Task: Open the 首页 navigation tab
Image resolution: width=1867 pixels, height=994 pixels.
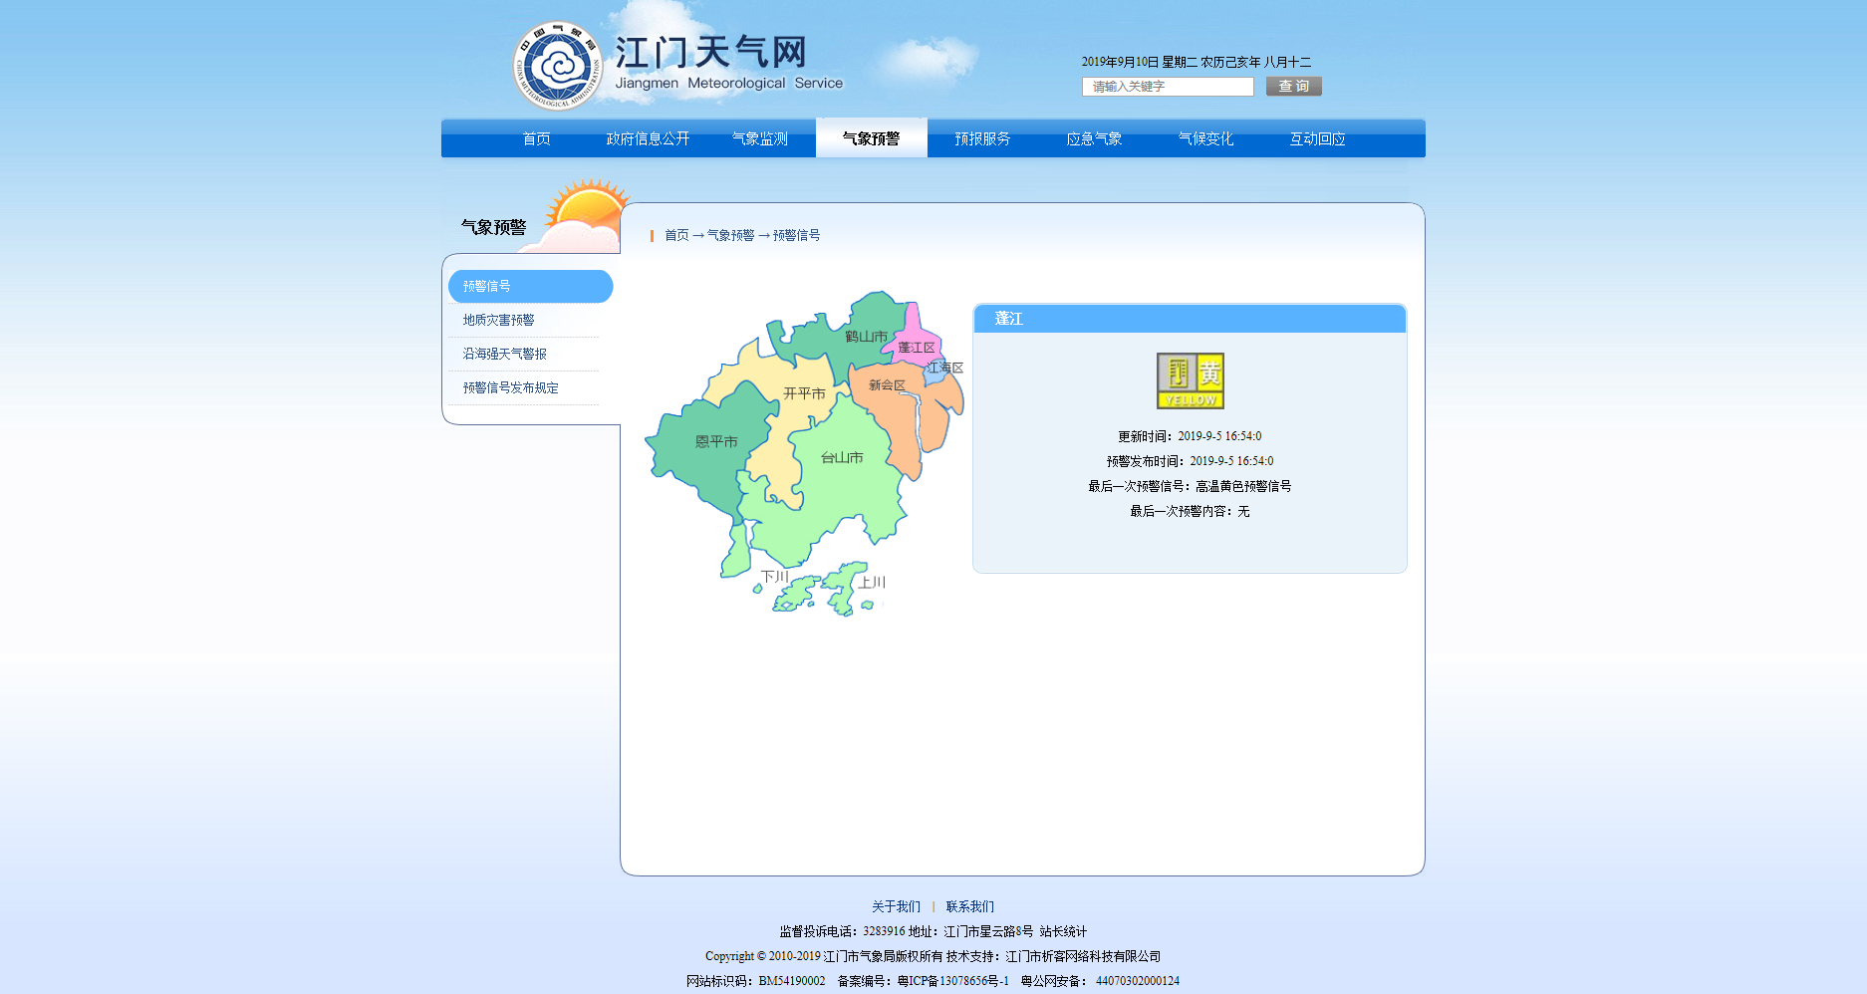Action: click(x=536, y=138)
